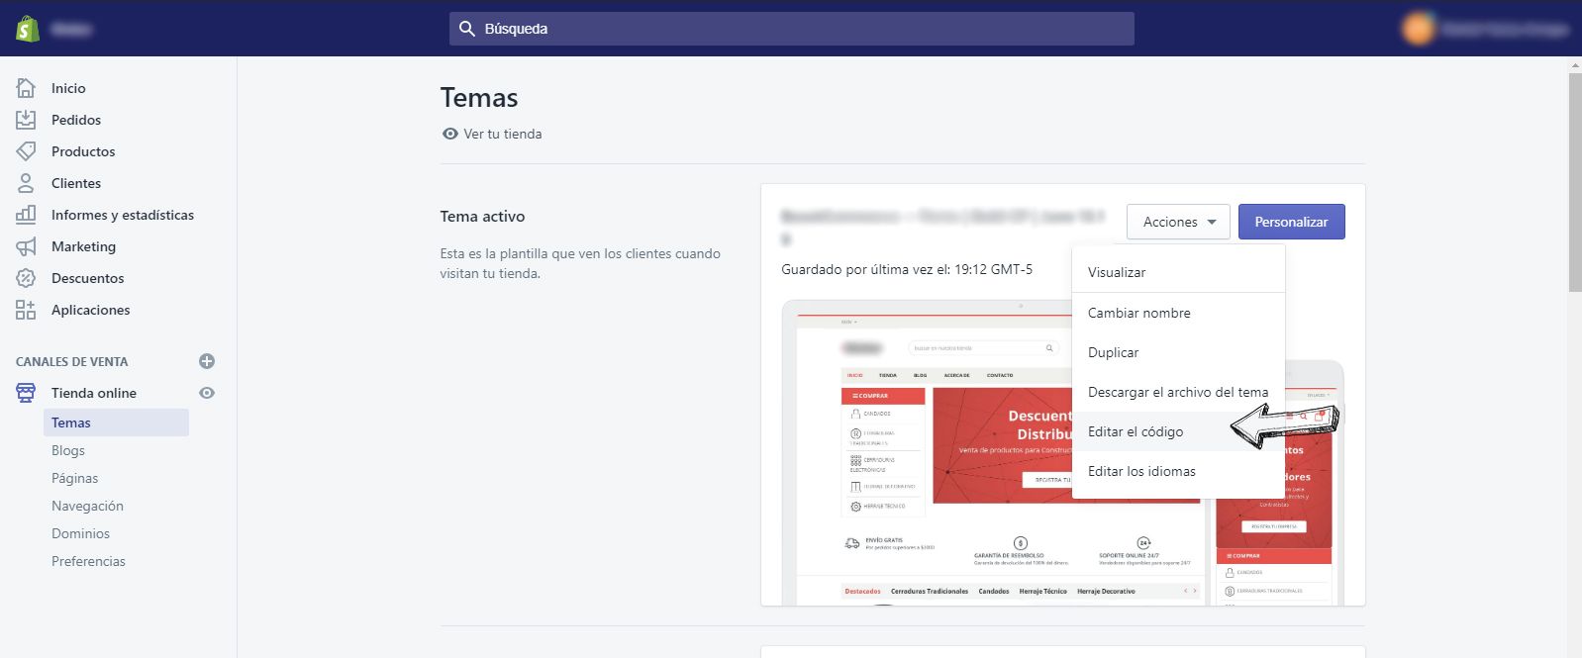Click the Shopify logo icon
1582x658 pixels.
coord(28,29)
